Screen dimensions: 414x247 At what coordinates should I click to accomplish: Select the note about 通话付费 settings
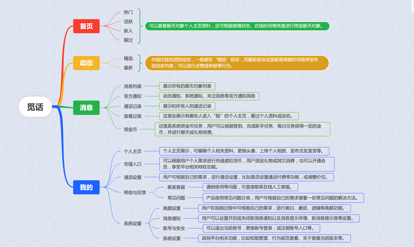(247, 177)
